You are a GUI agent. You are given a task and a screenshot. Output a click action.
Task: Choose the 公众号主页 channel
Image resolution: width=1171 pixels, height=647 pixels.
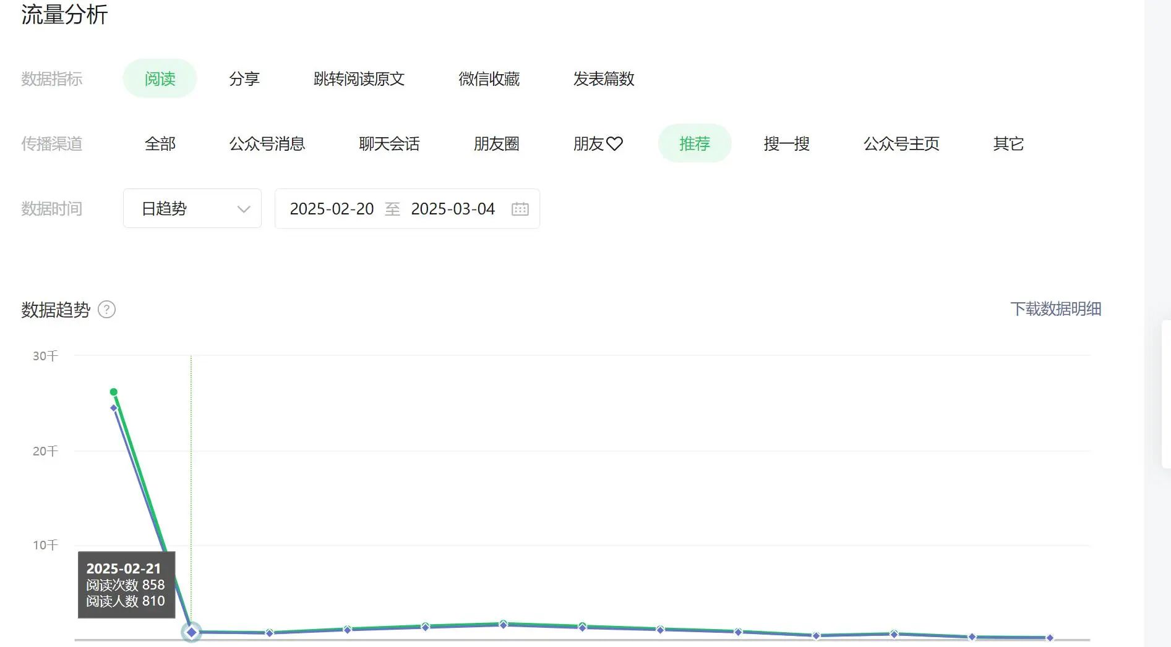tap(901, 143)
